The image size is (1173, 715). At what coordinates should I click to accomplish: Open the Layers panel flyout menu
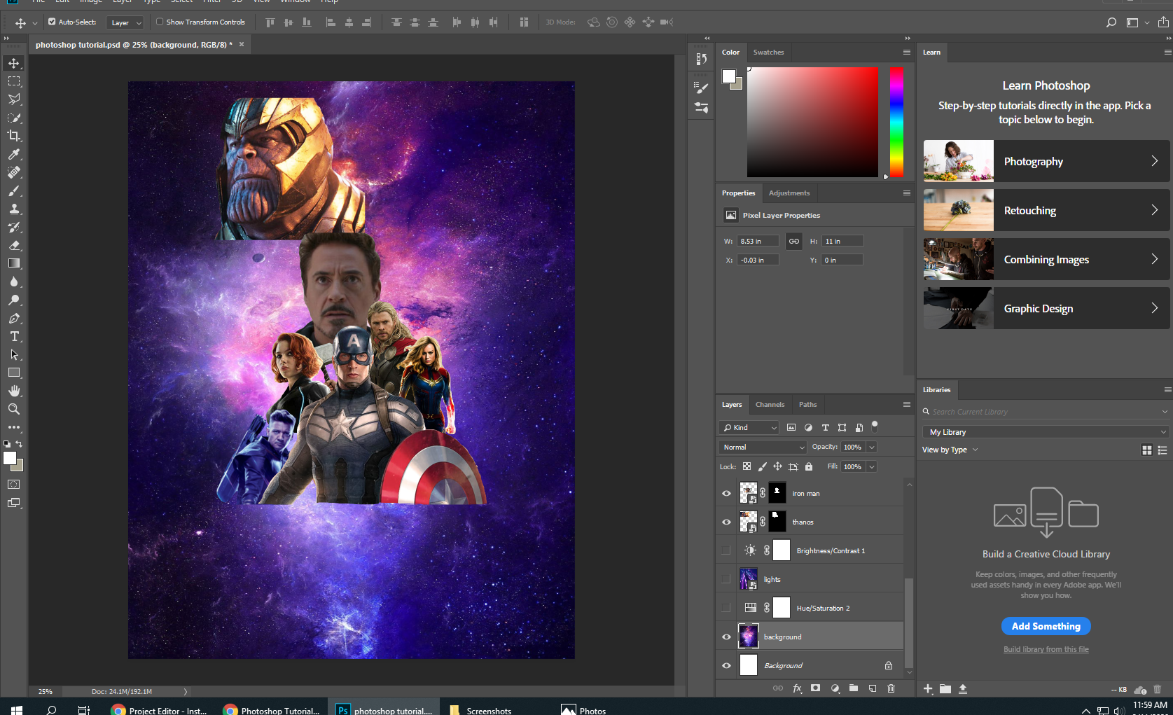tap(906, 404)
